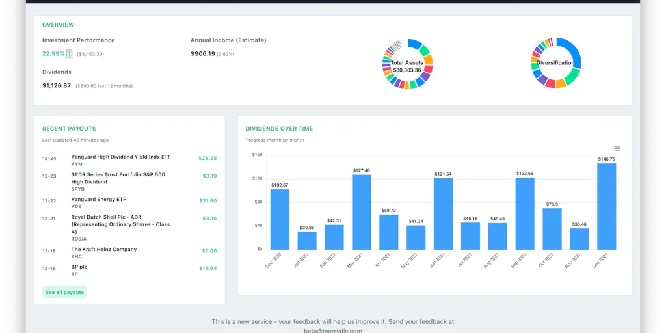The height and width of the screenshot is (333, 666).
Task: Click the $1,126.87 dividends value
Action: coord(57,85)
